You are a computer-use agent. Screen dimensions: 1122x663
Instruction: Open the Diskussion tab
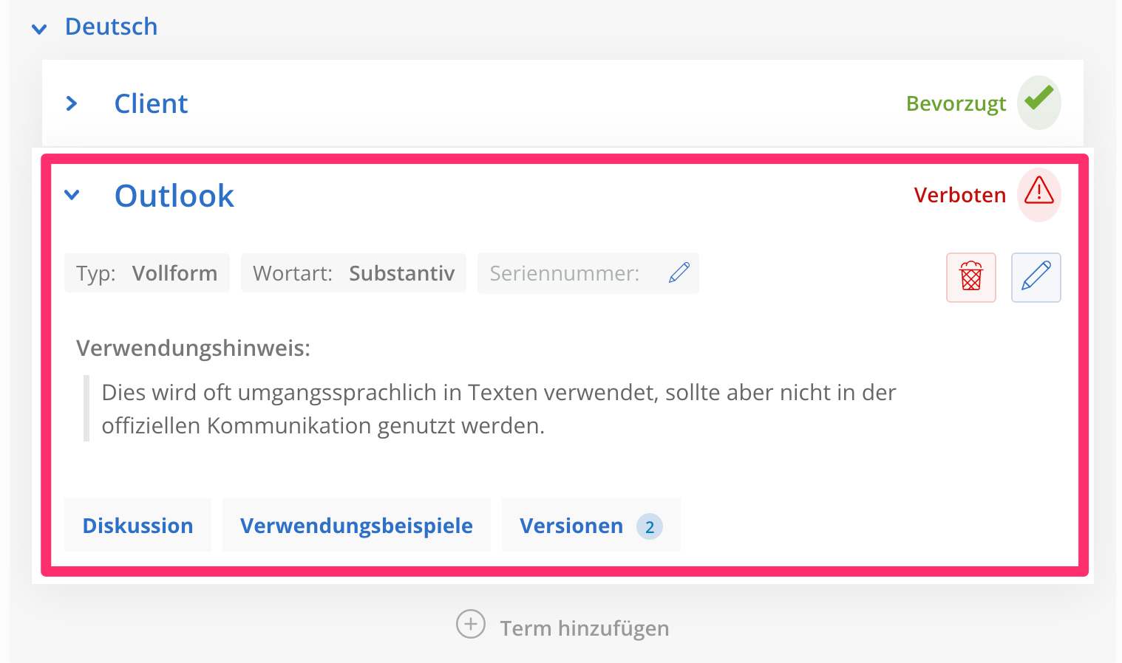137,525
